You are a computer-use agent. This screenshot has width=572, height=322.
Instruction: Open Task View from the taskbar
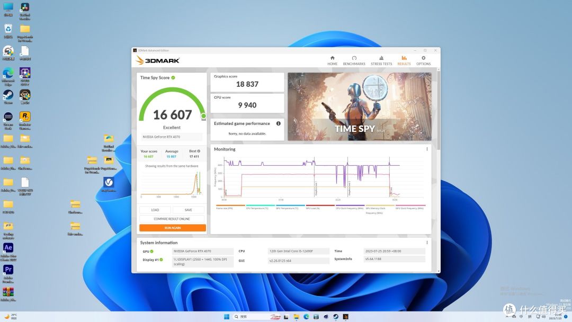(x=287, y=317)
